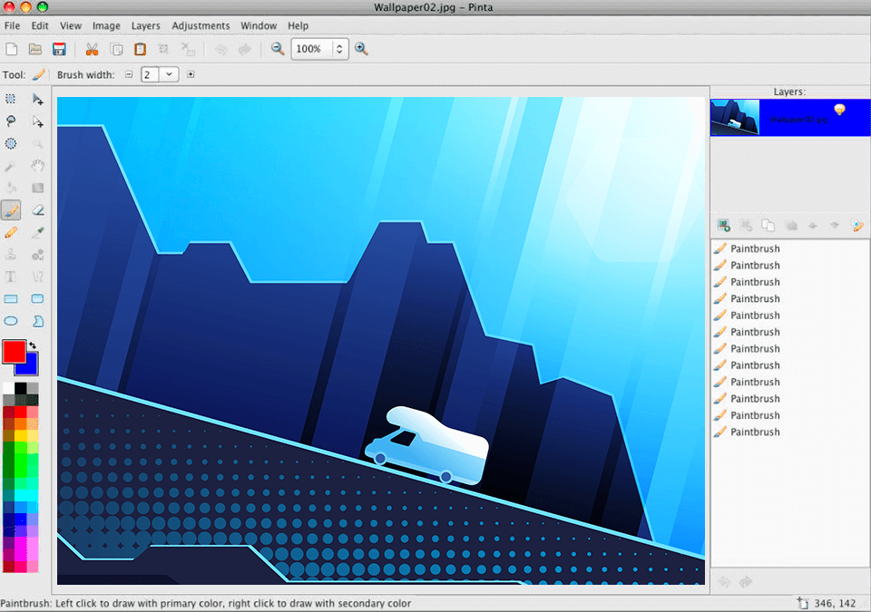Image resolution: width=871 pixels, height=612 pixels.
Task: Select the Color Picker tool
Action: pyautogui.click(x=37, y=232)
